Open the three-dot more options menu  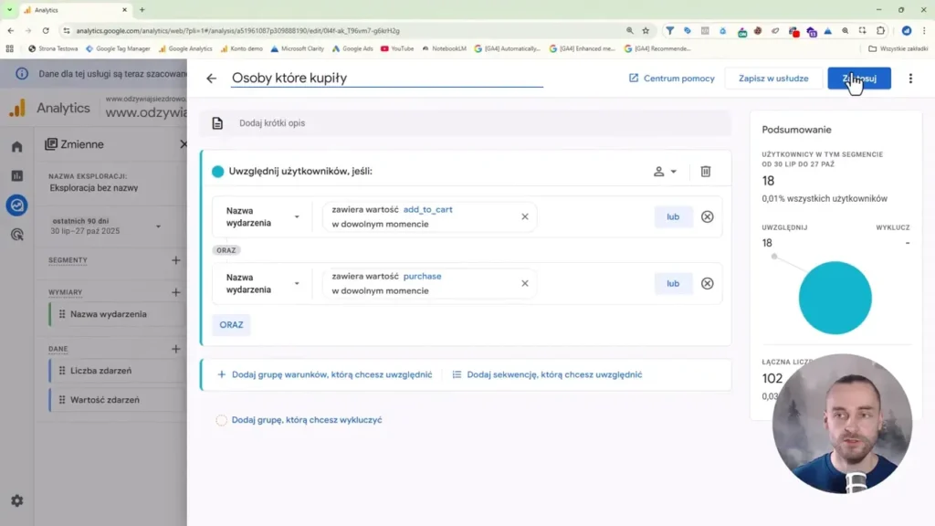(x=910, y=79)
